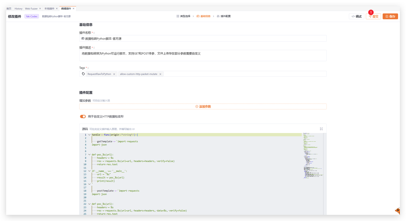Go to 类型选择 step
406x221 pixels.
point(183,16)
